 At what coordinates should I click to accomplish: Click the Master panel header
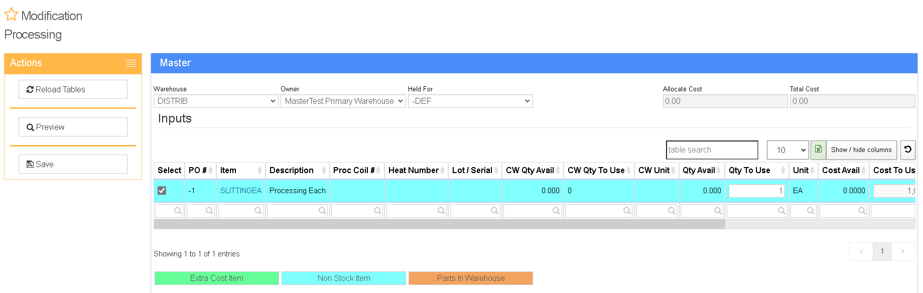tap(534, 63)
